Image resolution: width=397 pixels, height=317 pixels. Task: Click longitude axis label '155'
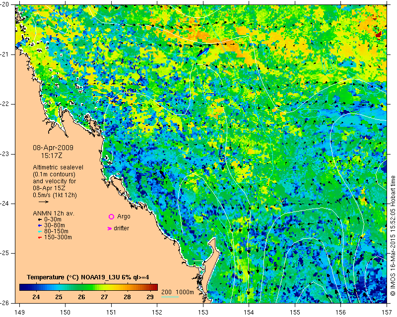[295, 313]
